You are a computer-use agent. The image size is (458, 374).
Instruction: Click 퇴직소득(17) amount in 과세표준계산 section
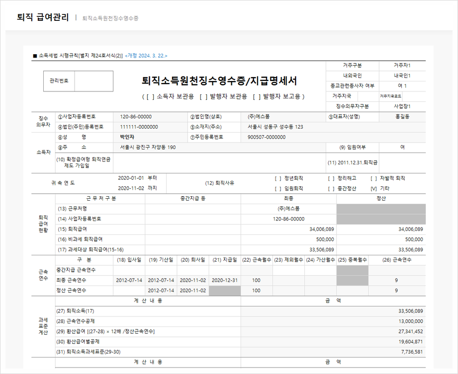411,311
